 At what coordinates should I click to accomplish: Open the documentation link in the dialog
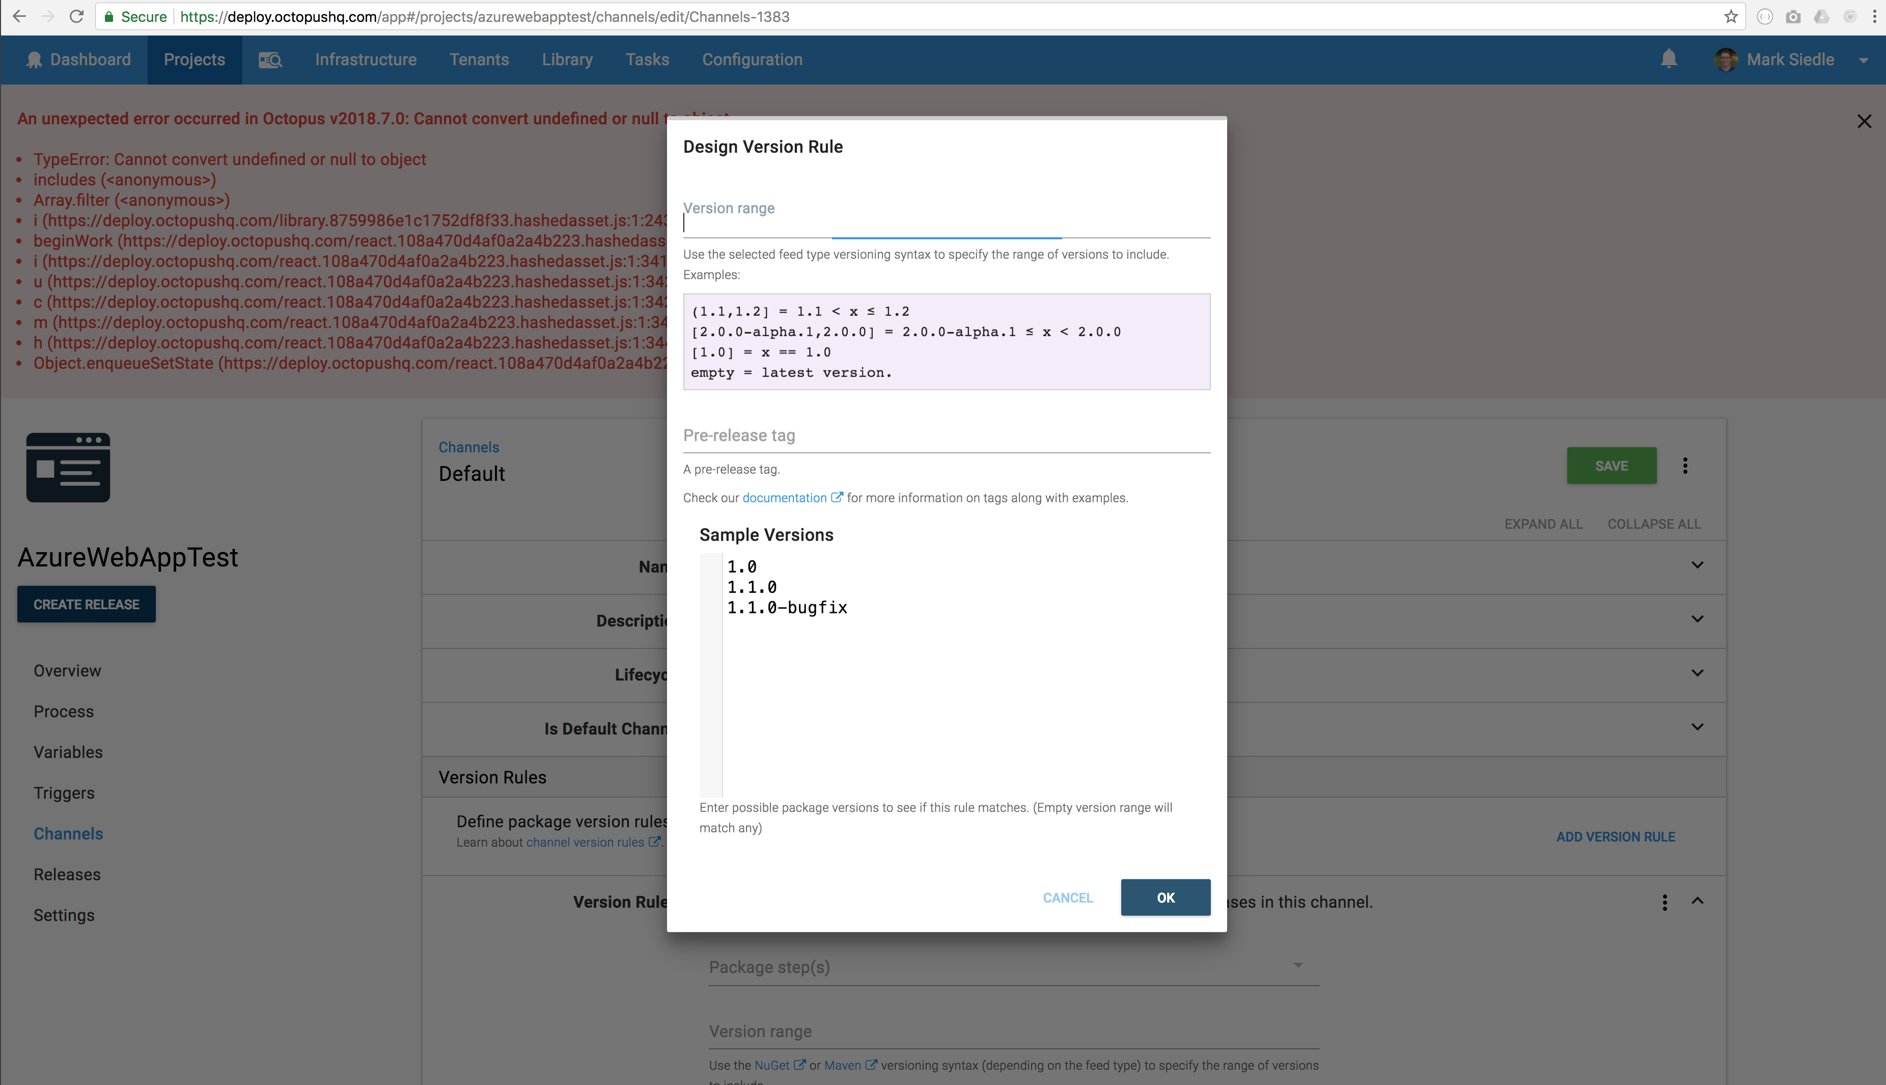coord(784,498)
